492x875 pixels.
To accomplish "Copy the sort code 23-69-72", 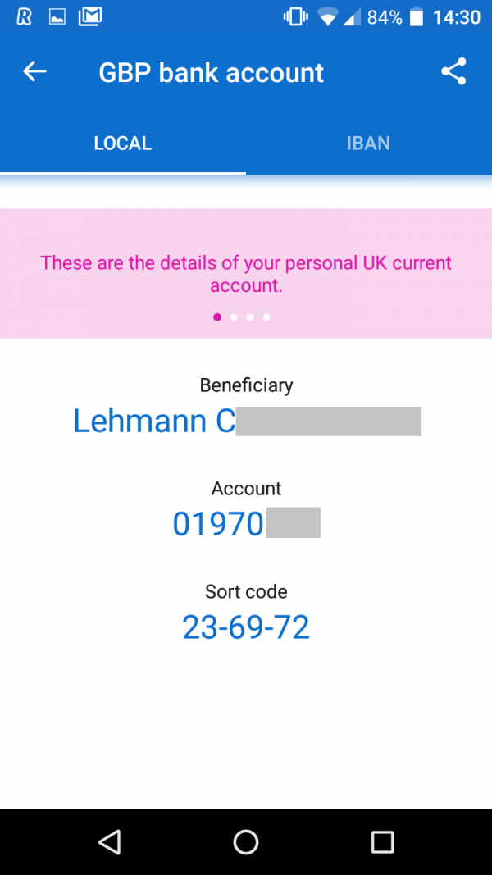I will (x=246, y=627).
